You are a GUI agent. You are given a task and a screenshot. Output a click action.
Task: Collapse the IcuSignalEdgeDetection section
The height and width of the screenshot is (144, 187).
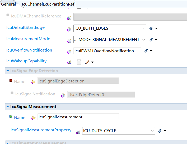(8, 71)
